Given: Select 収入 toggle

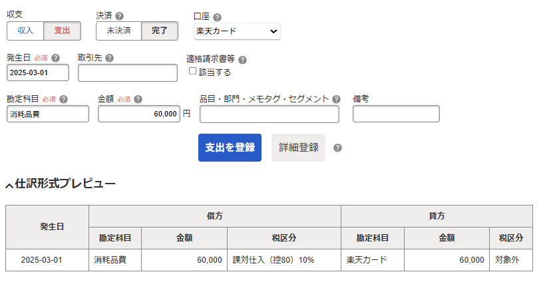Looking at the screenshot, I should tap(25, 31).
